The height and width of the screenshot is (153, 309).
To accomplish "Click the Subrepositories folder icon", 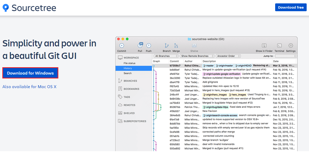I will pyautogui.click(x=120, y=121).
